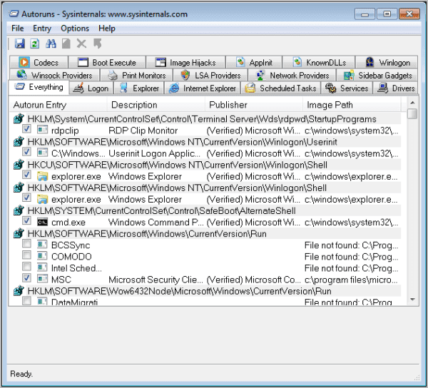Open the Entry menu
428x388 pixels.
(x=42, y=28)
